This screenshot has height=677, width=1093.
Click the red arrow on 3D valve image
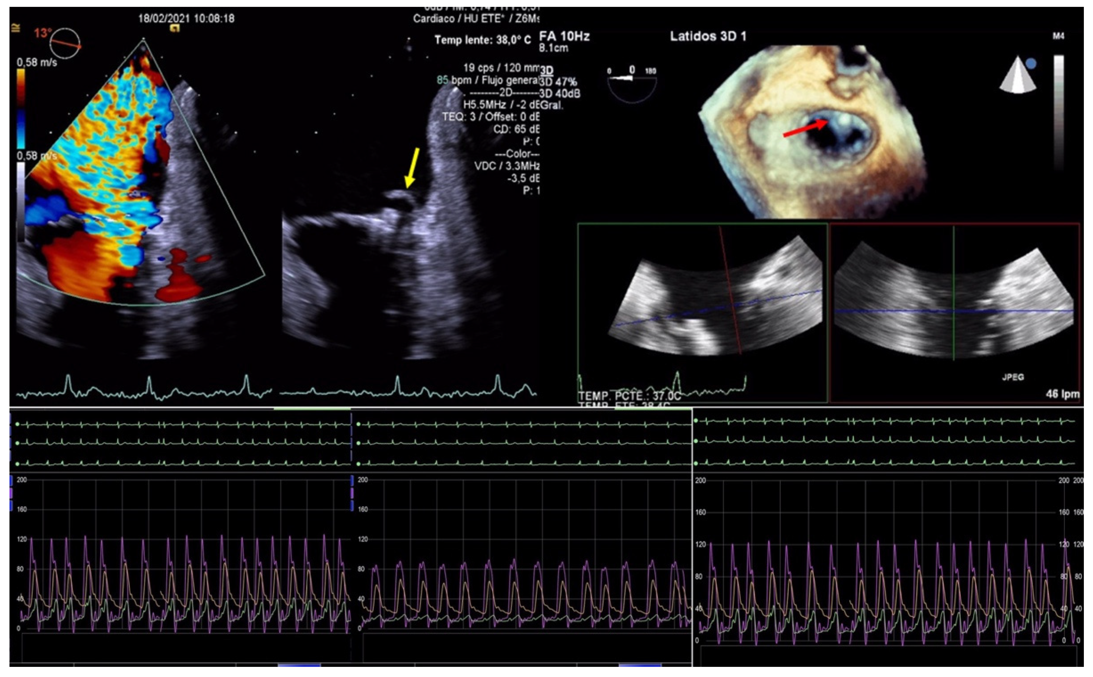point(805,129)
